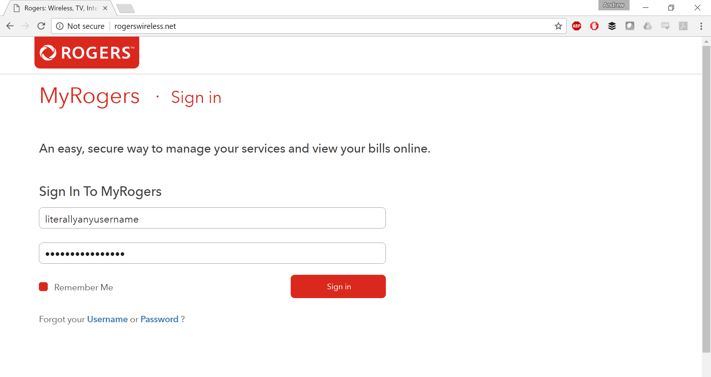Image resolution: width=711 pixels, height=377 pixels.
Task: Open the Andrew profile switcher
Action: [x=614, y=5]
